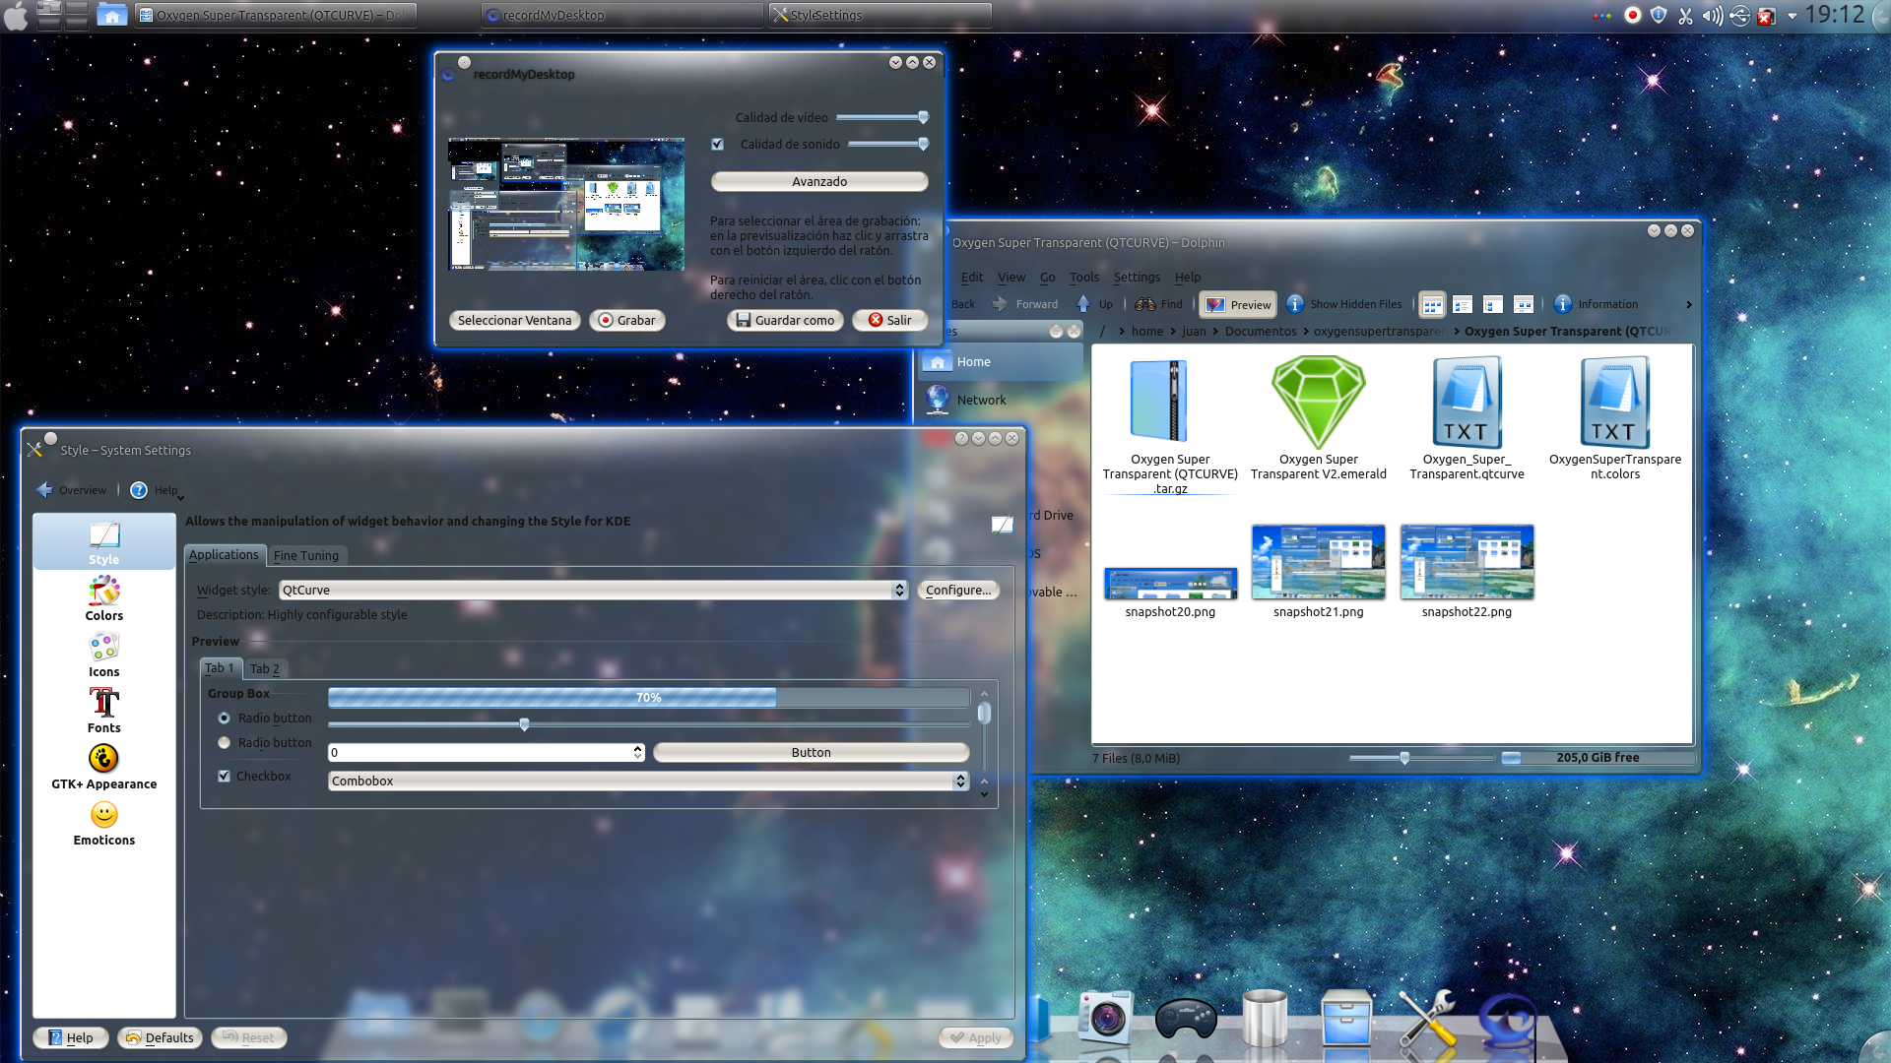
Task: Click the home folder icon in top panel
Action: coord(111,15)
